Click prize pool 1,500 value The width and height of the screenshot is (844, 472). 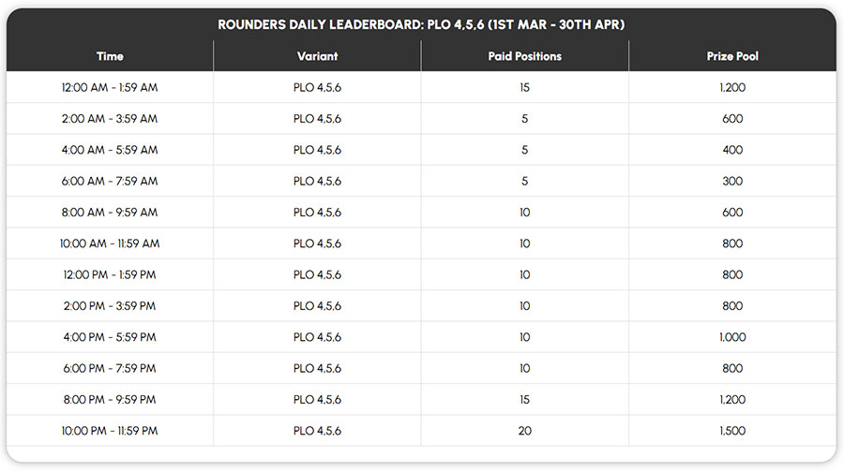coord(732,430)
